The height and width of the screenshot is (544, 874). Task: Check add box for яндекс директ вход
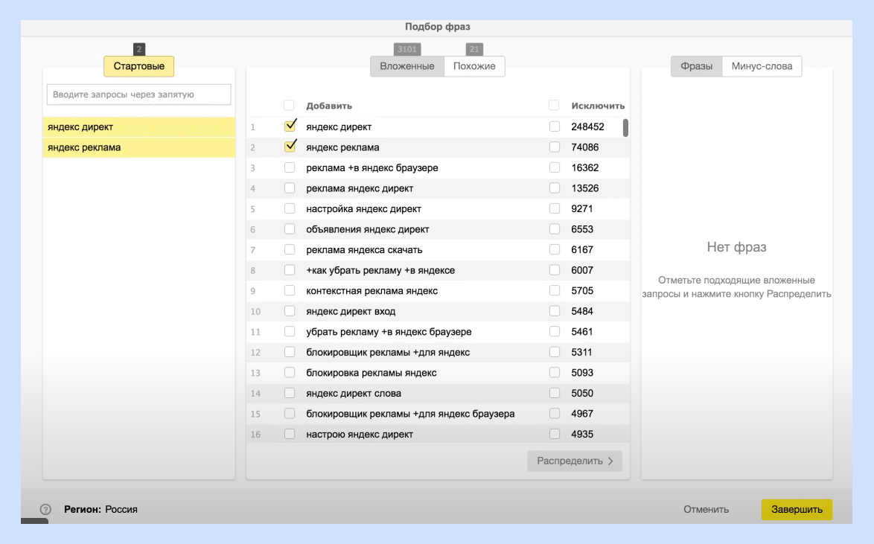[290, 311]
